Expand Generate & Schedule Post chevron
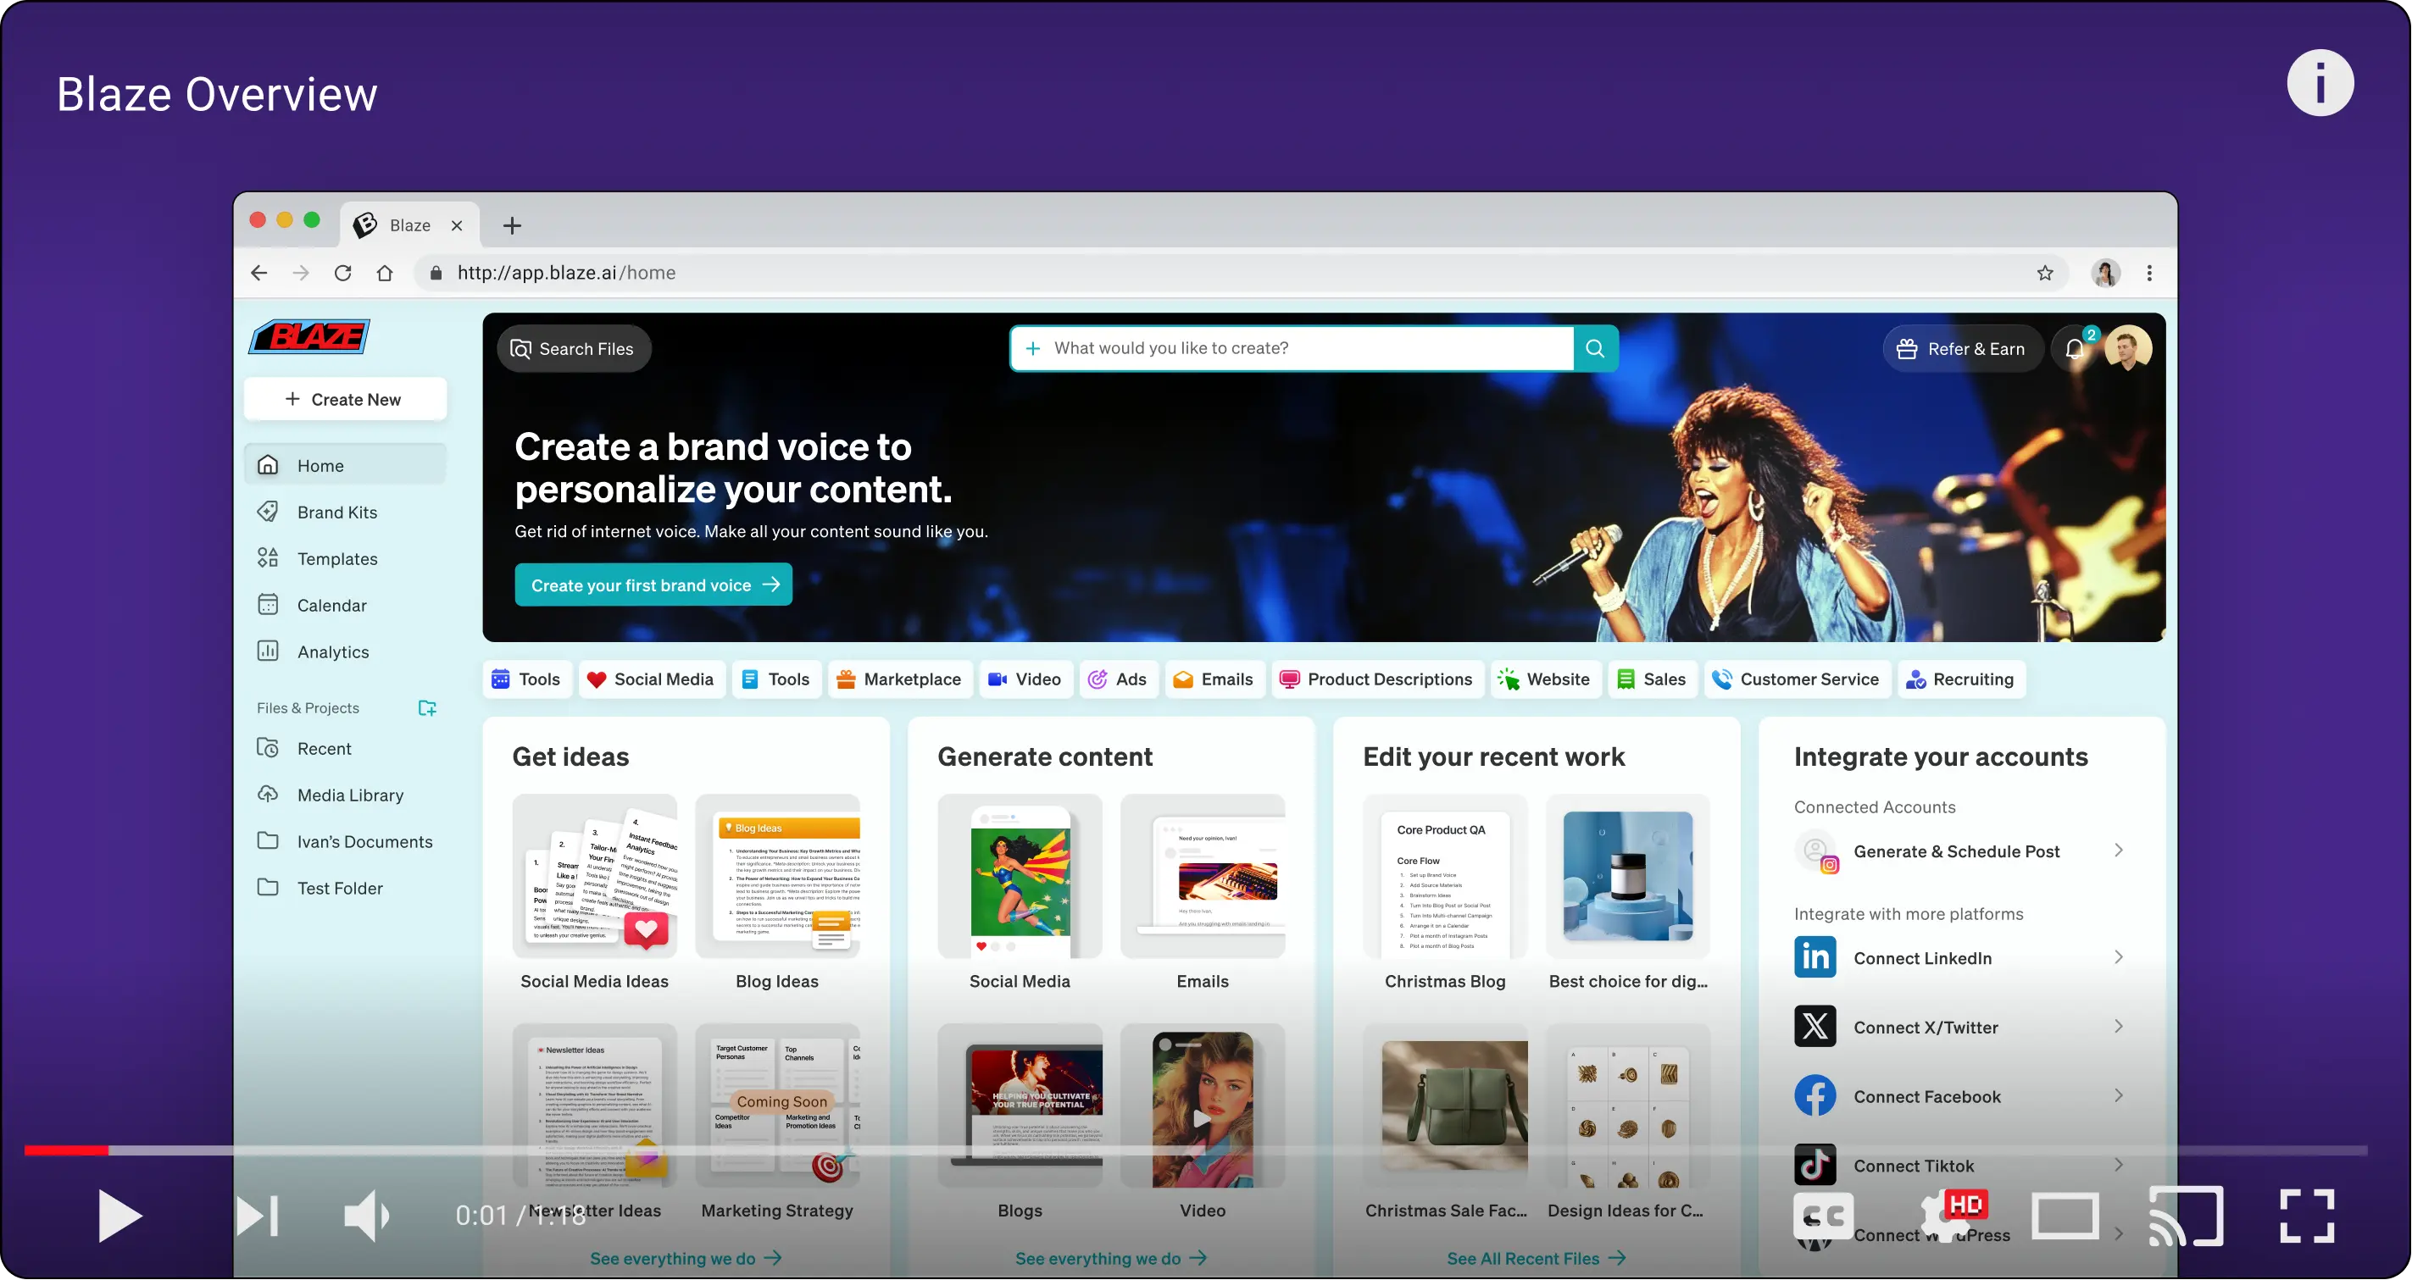 click(x=2118, y=851)
